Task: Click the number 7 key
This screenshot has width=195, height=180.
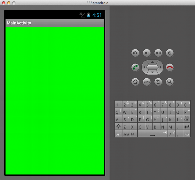Action: [164, 104]
